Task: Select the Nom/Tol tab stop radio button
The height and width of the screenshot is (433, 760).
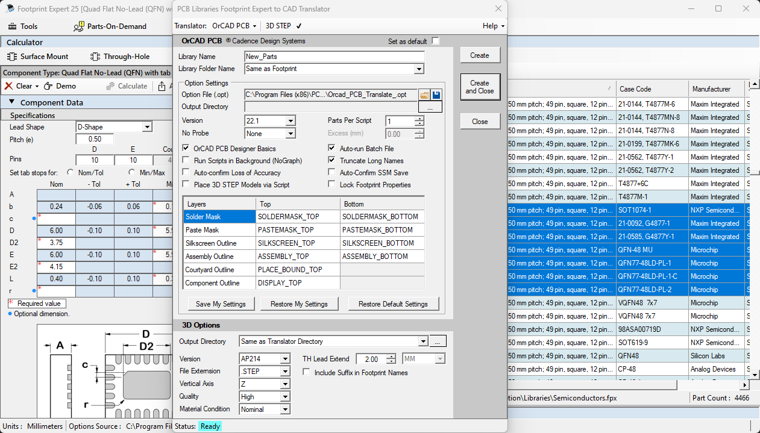Action: point(71,172)
